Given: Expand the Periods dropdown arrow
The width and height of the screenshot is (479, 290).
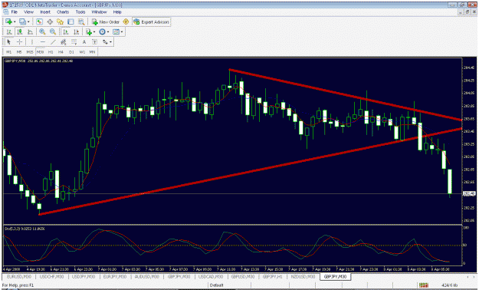Looking at the screenshot, I should [108, 31].
